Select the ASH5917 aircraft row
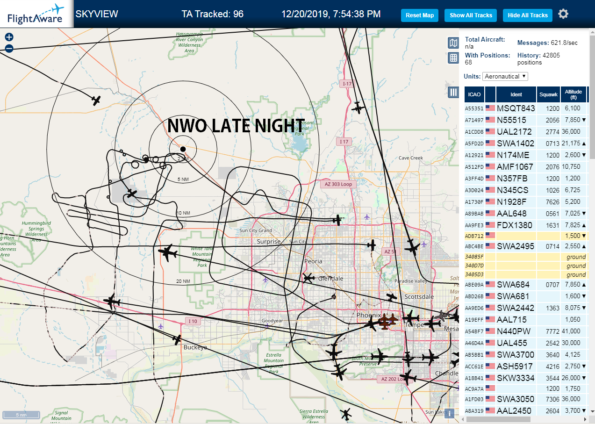Image resolution: width=595 pixels, height=424 pixels. point(525,366)
